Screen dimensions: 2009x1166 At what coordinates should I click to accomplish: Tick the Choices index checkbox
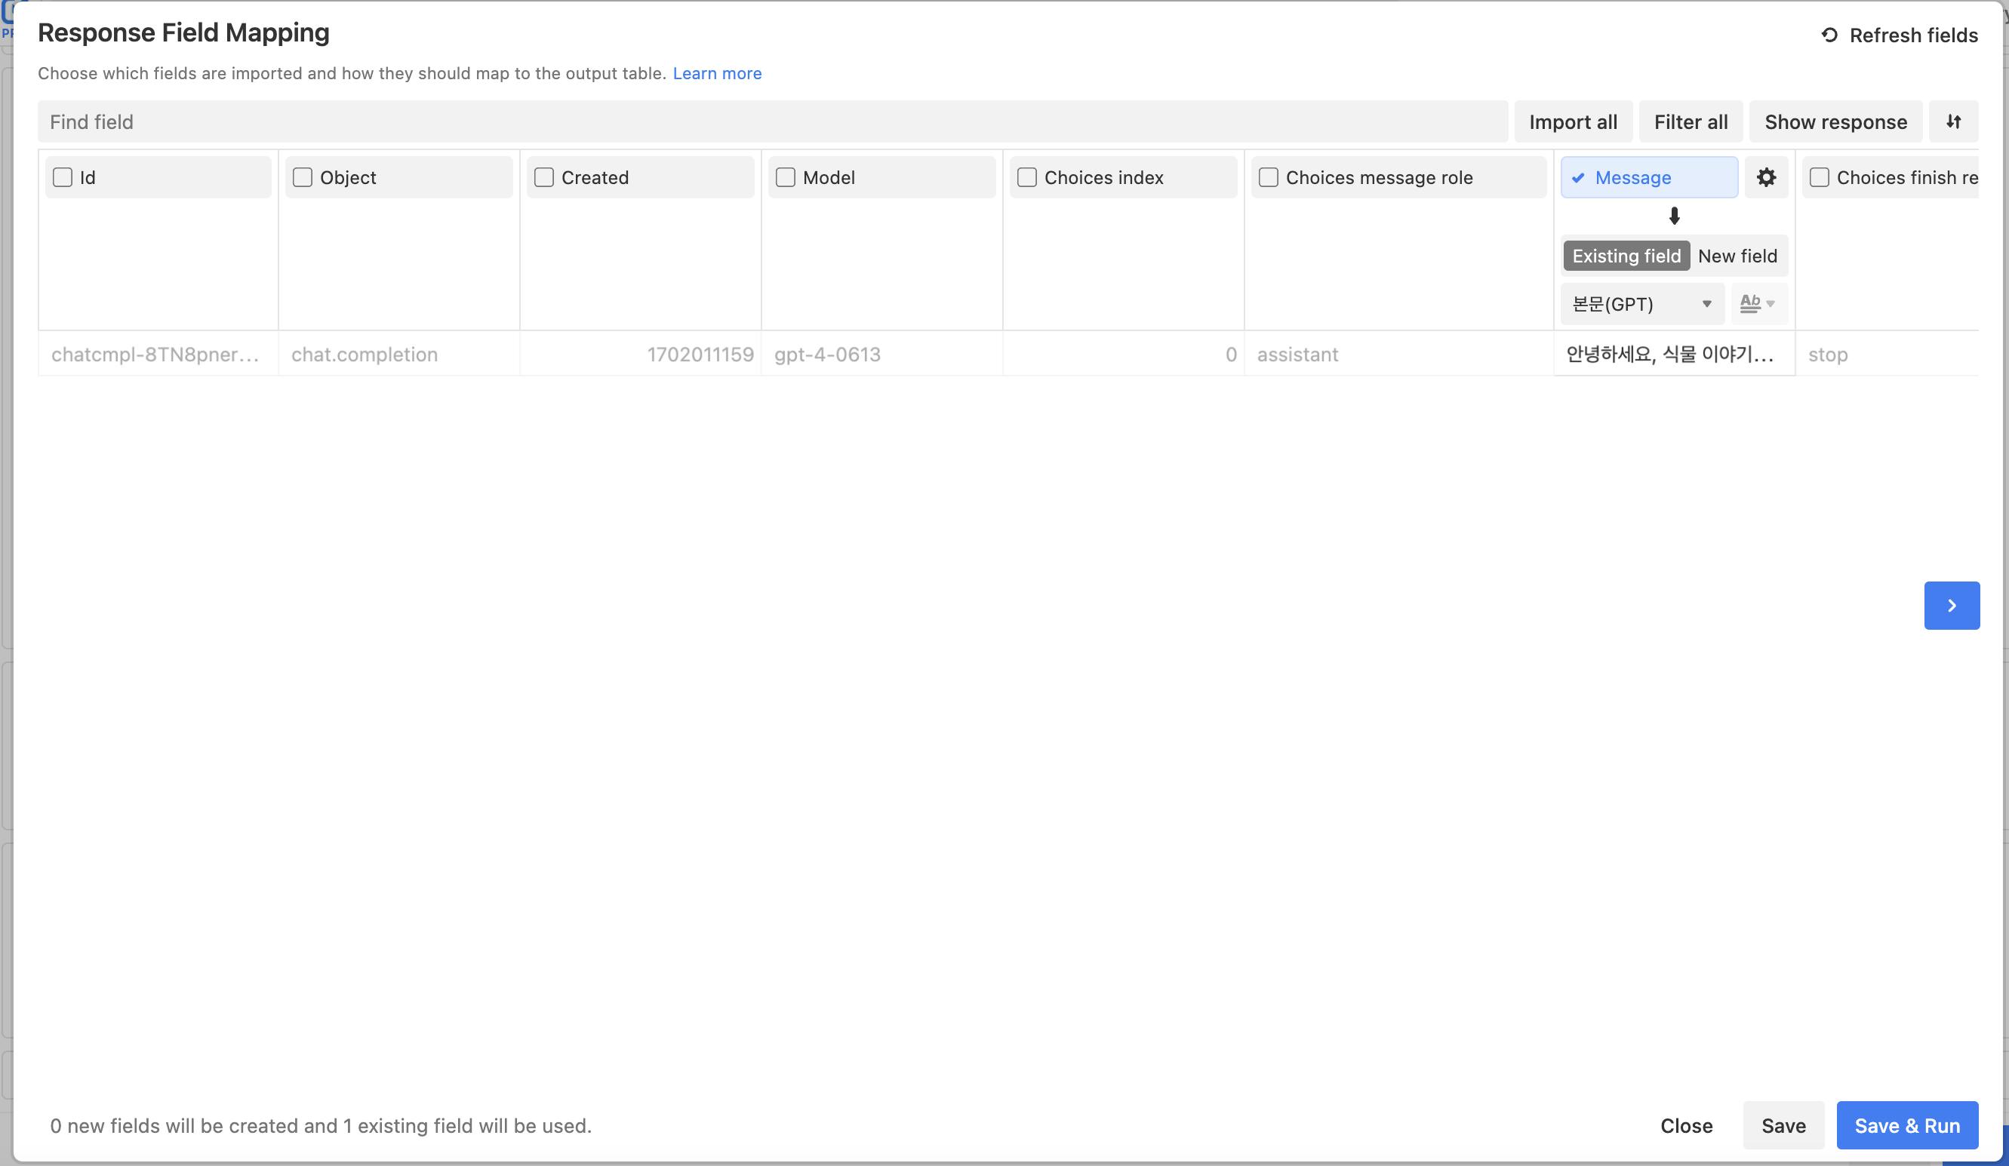[x=1027, y=176]
